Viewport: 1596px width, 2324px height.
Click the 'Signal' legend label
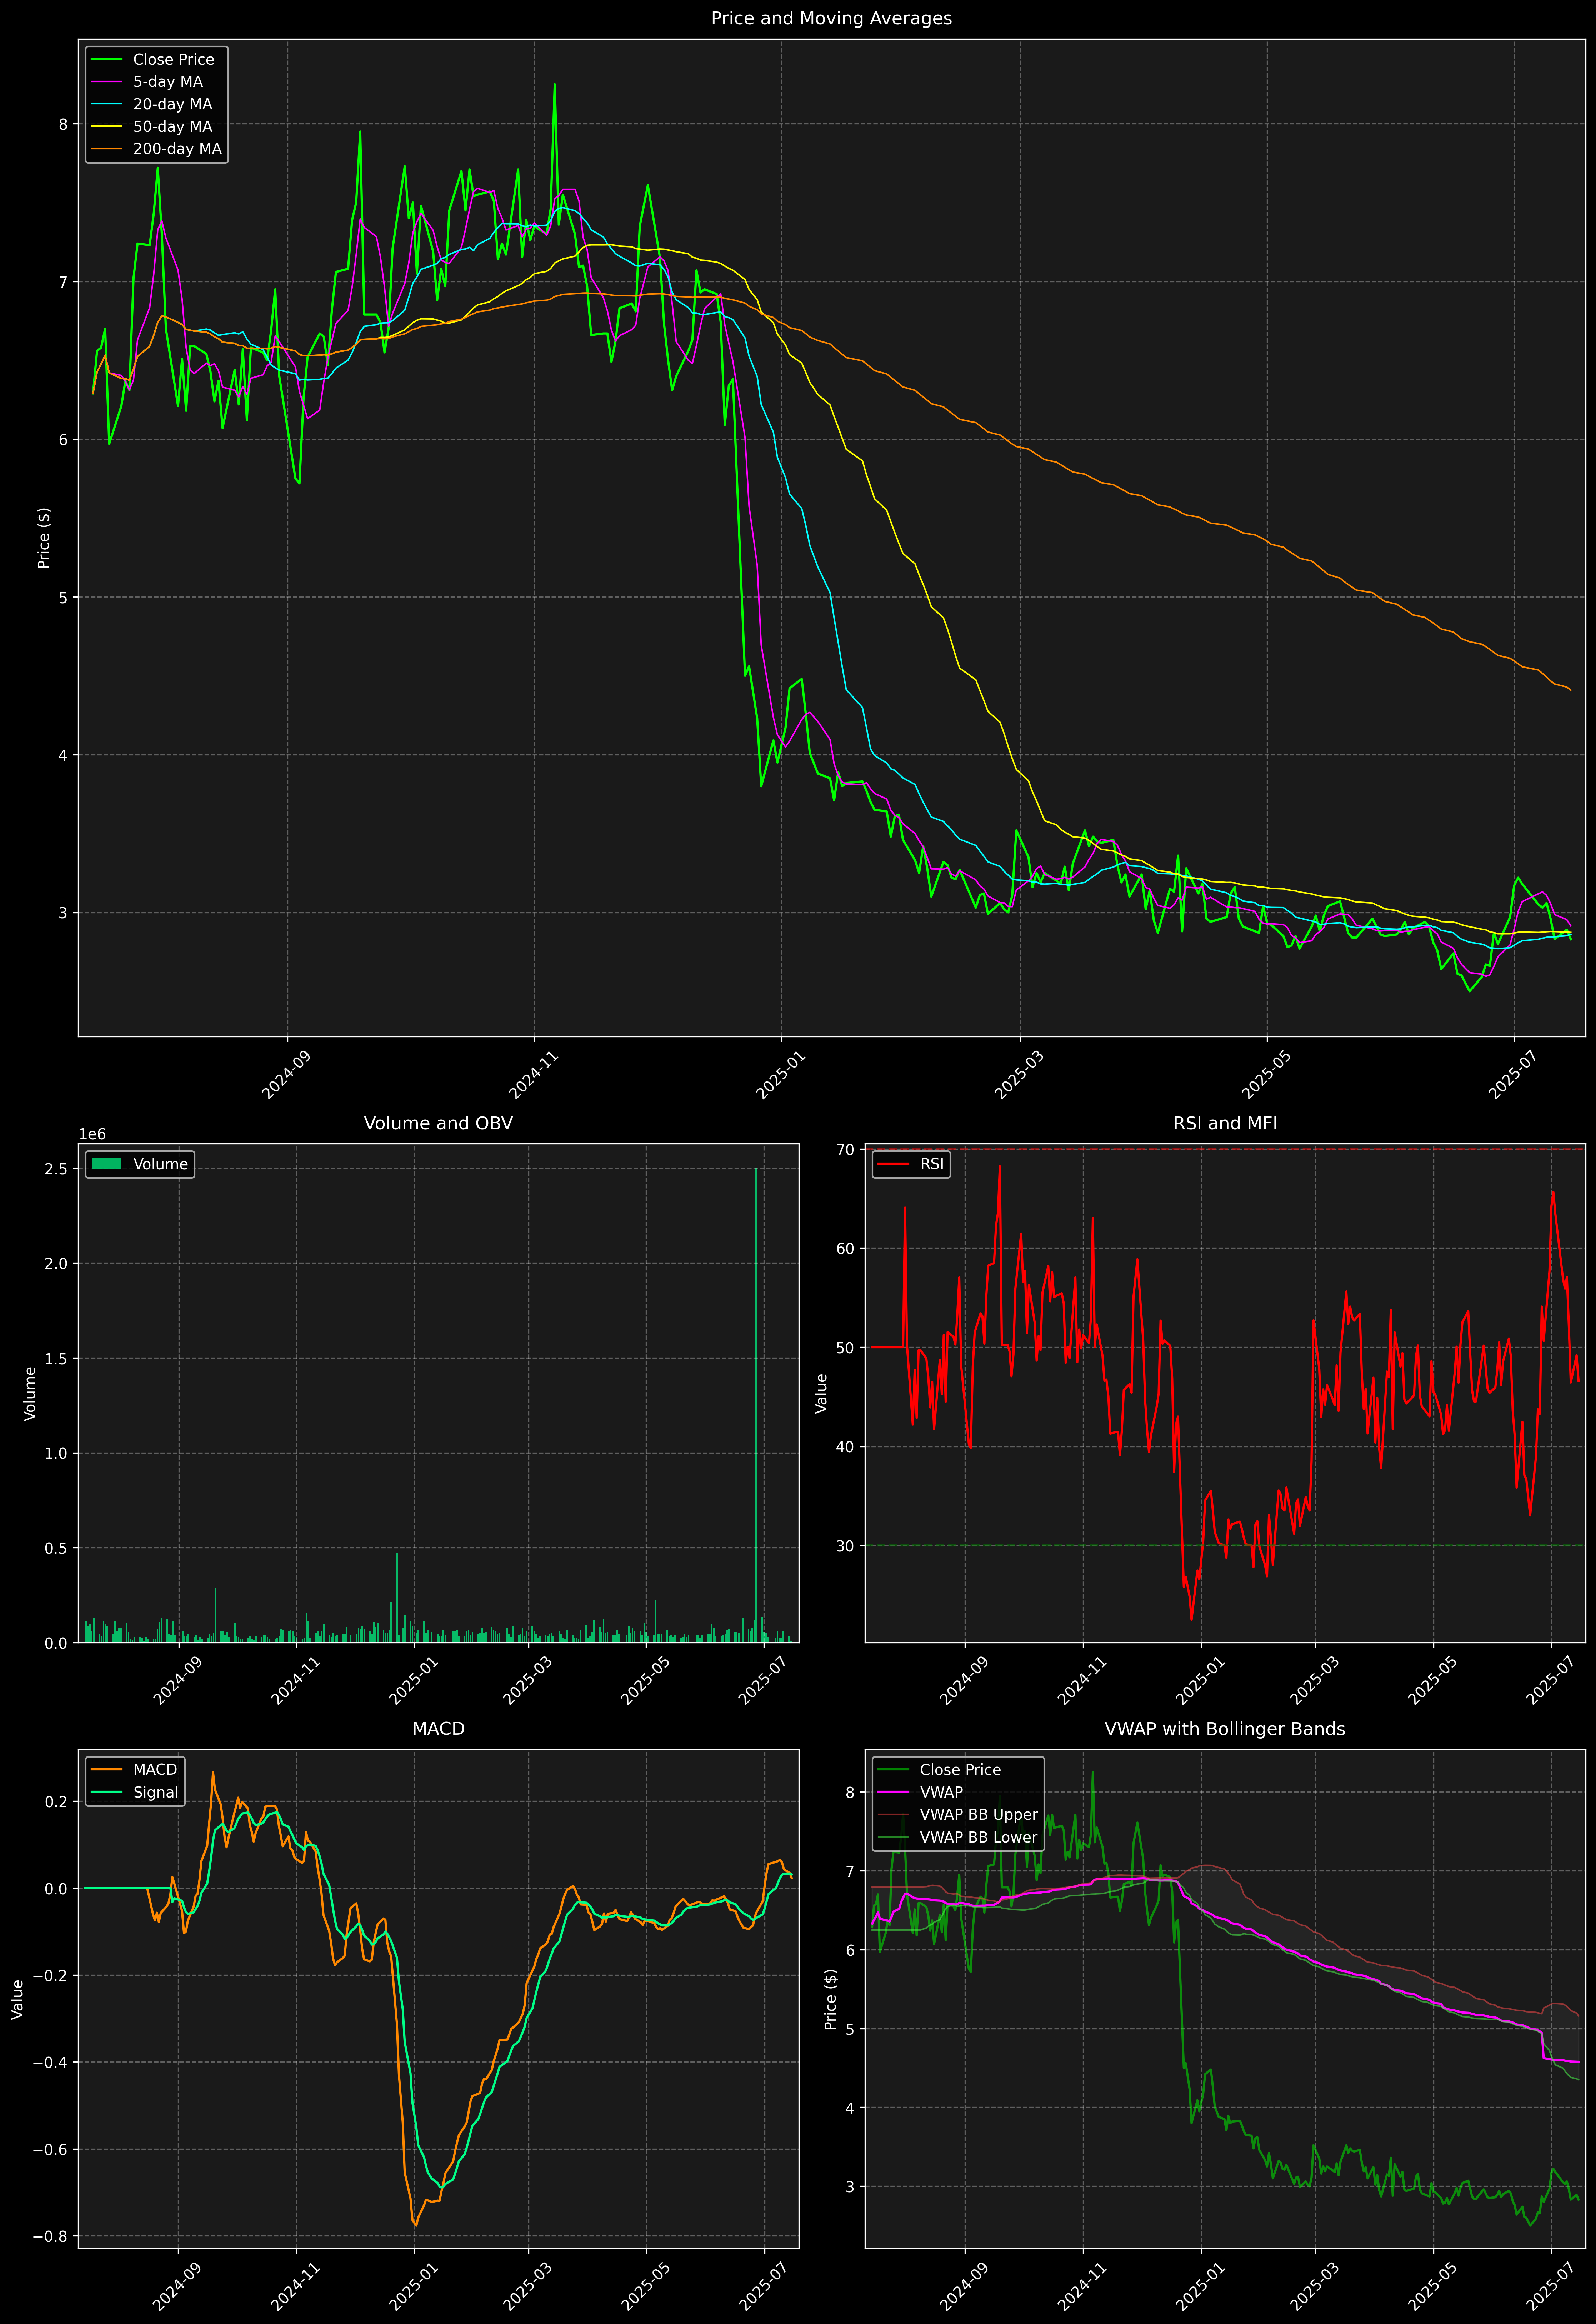click(156, 1792)
